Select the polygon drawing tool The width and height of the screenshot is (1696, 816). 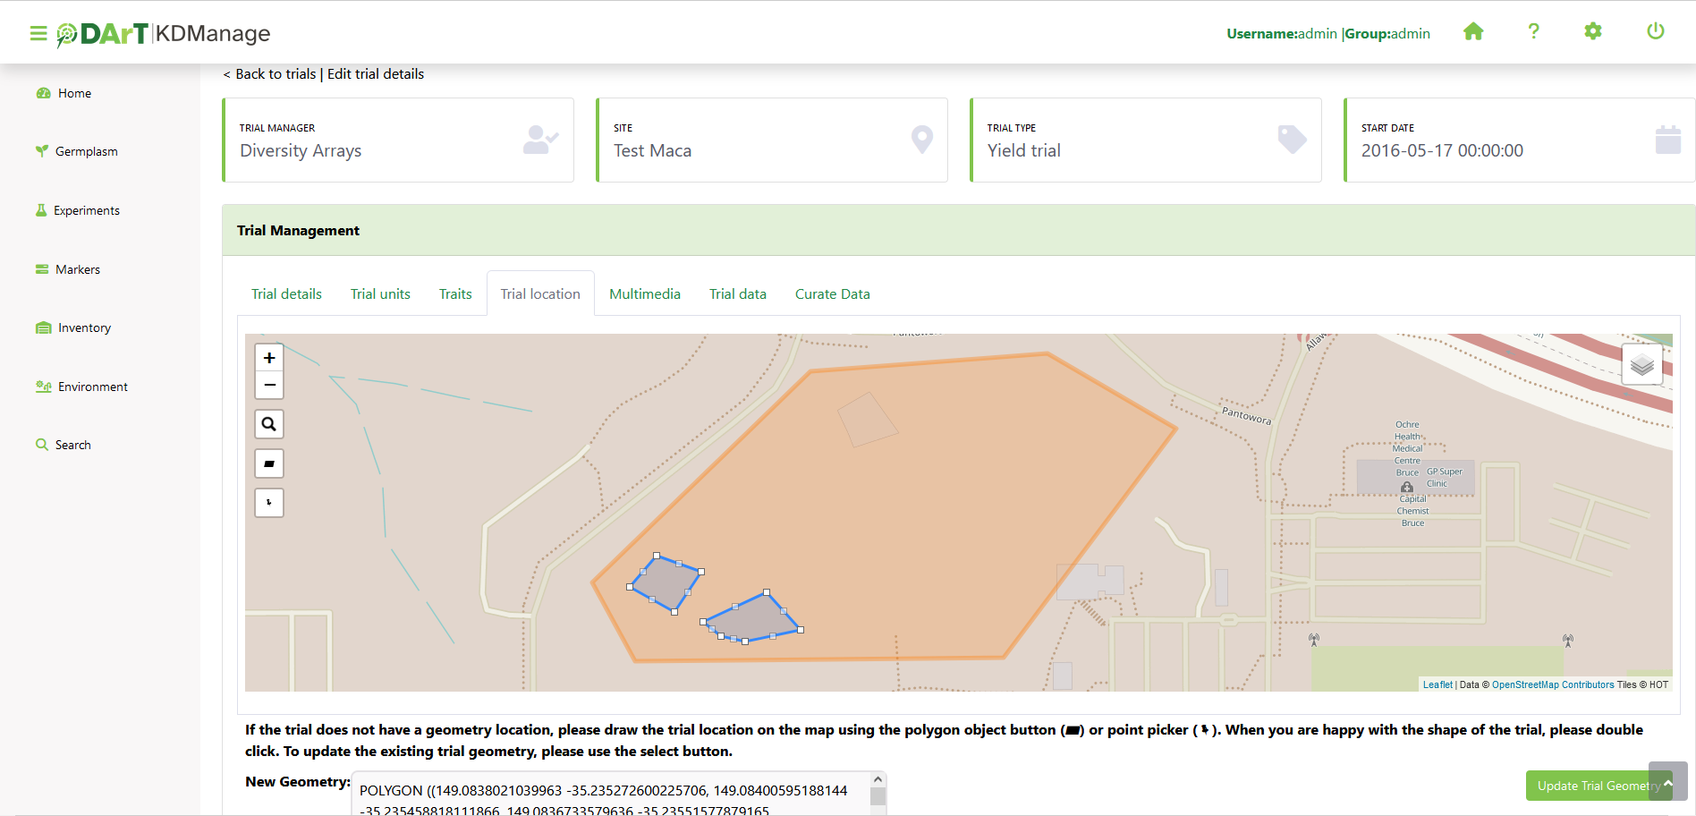(x=269, y=463)
